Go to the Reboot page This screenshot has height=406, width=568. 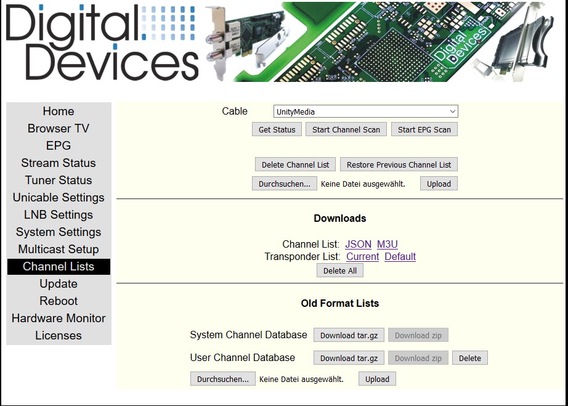pos(59,301)
